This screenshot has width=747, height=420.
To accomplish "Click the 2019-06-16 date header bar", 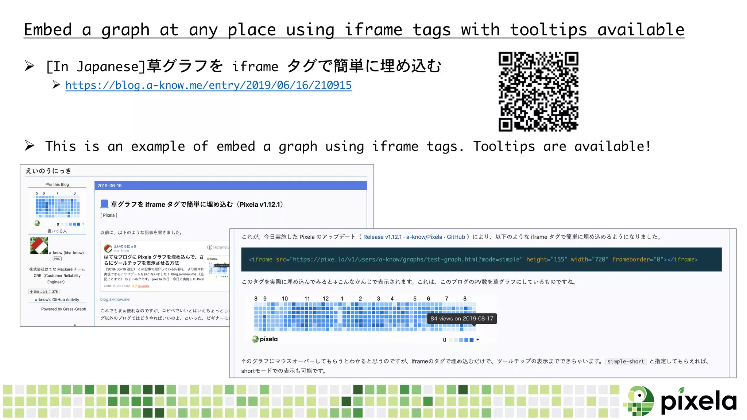I will click(231, 186).
